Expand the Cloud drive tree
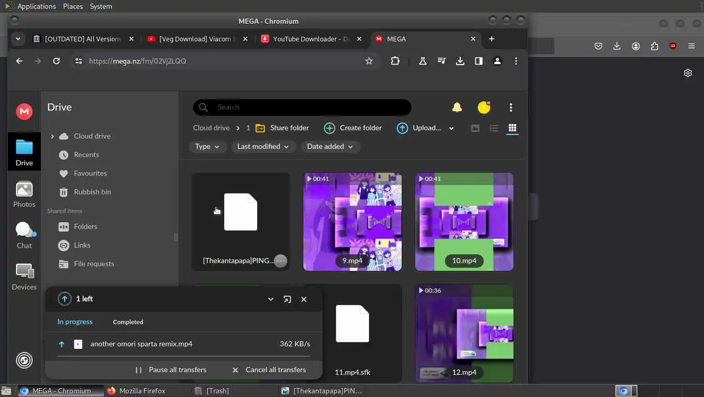 52,136
